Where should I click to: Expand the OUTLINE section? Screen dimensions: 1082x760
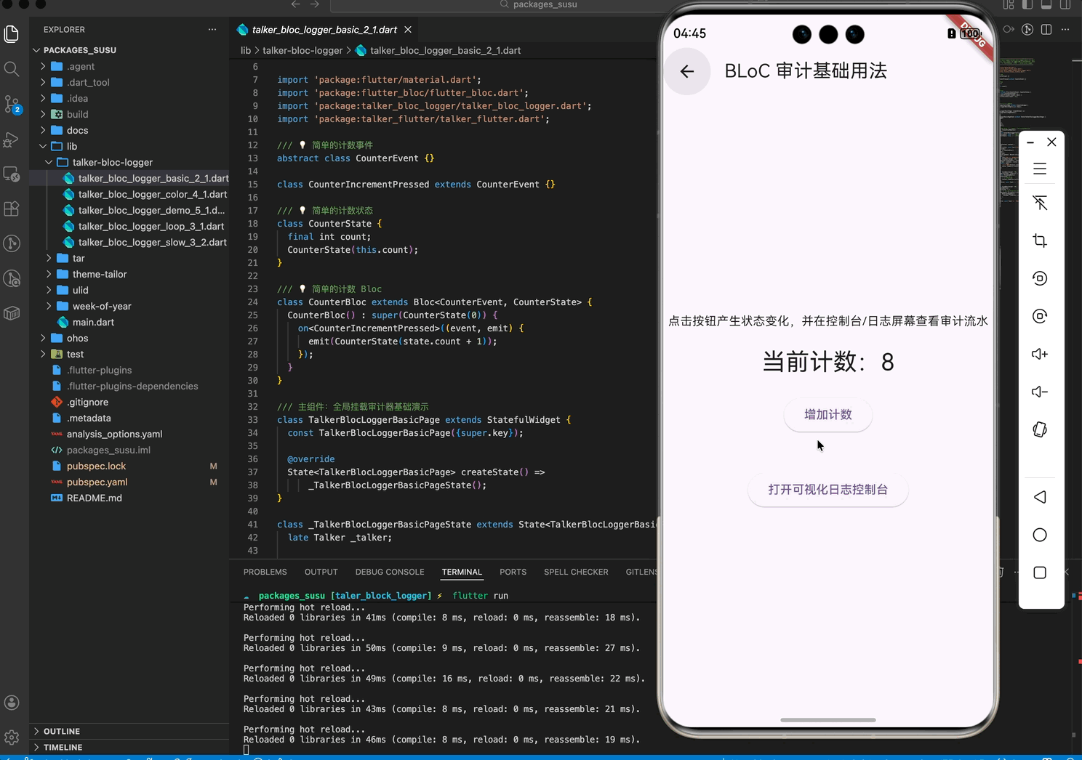coord(62,731)
